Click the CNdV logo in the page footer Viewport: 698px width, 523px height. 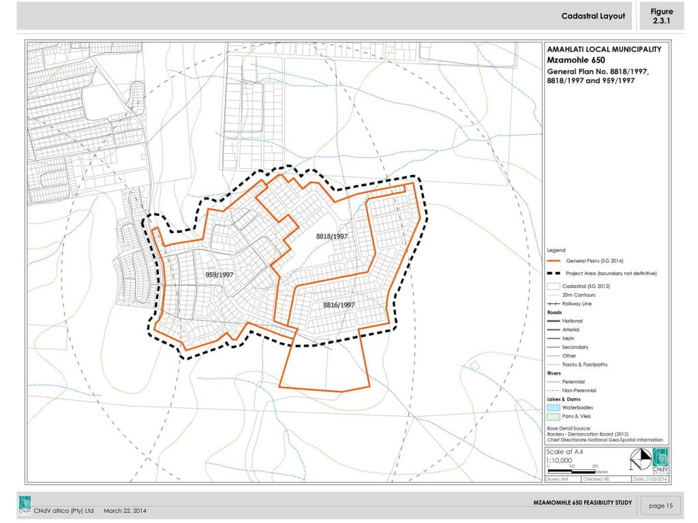[25, 506]
